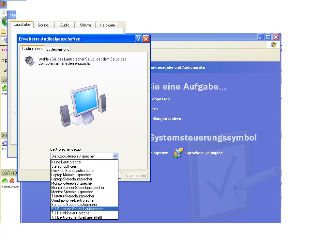Choose Tastatur-Stereolautsprecher option

coord(84,196)
